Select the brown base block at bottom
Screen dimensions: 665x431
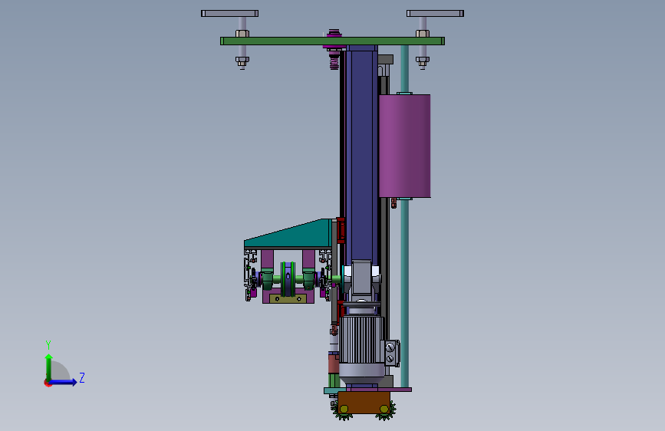click(x=364, y=403)
